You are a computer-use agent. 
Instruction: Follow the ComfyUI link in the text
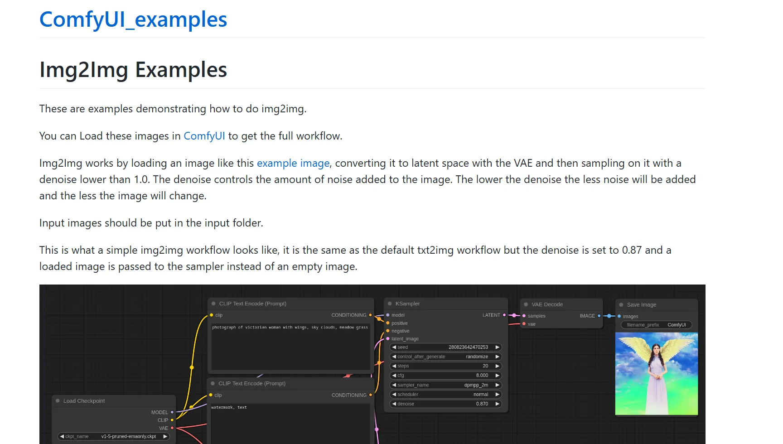(x=204, y=136)
